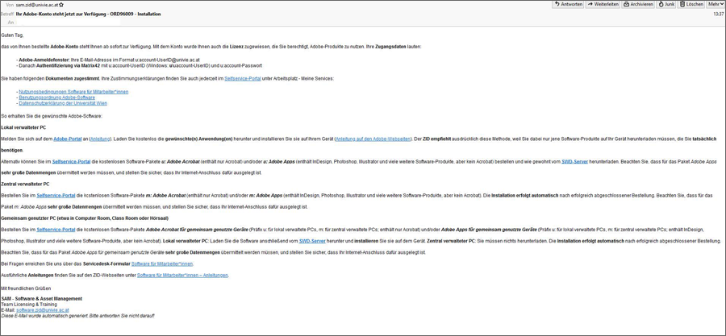The height and width of the screenshot is (336, 726).
Task: Follow the Adobe-Portal link
Action: pyautogui.click(x=68, y=139)
